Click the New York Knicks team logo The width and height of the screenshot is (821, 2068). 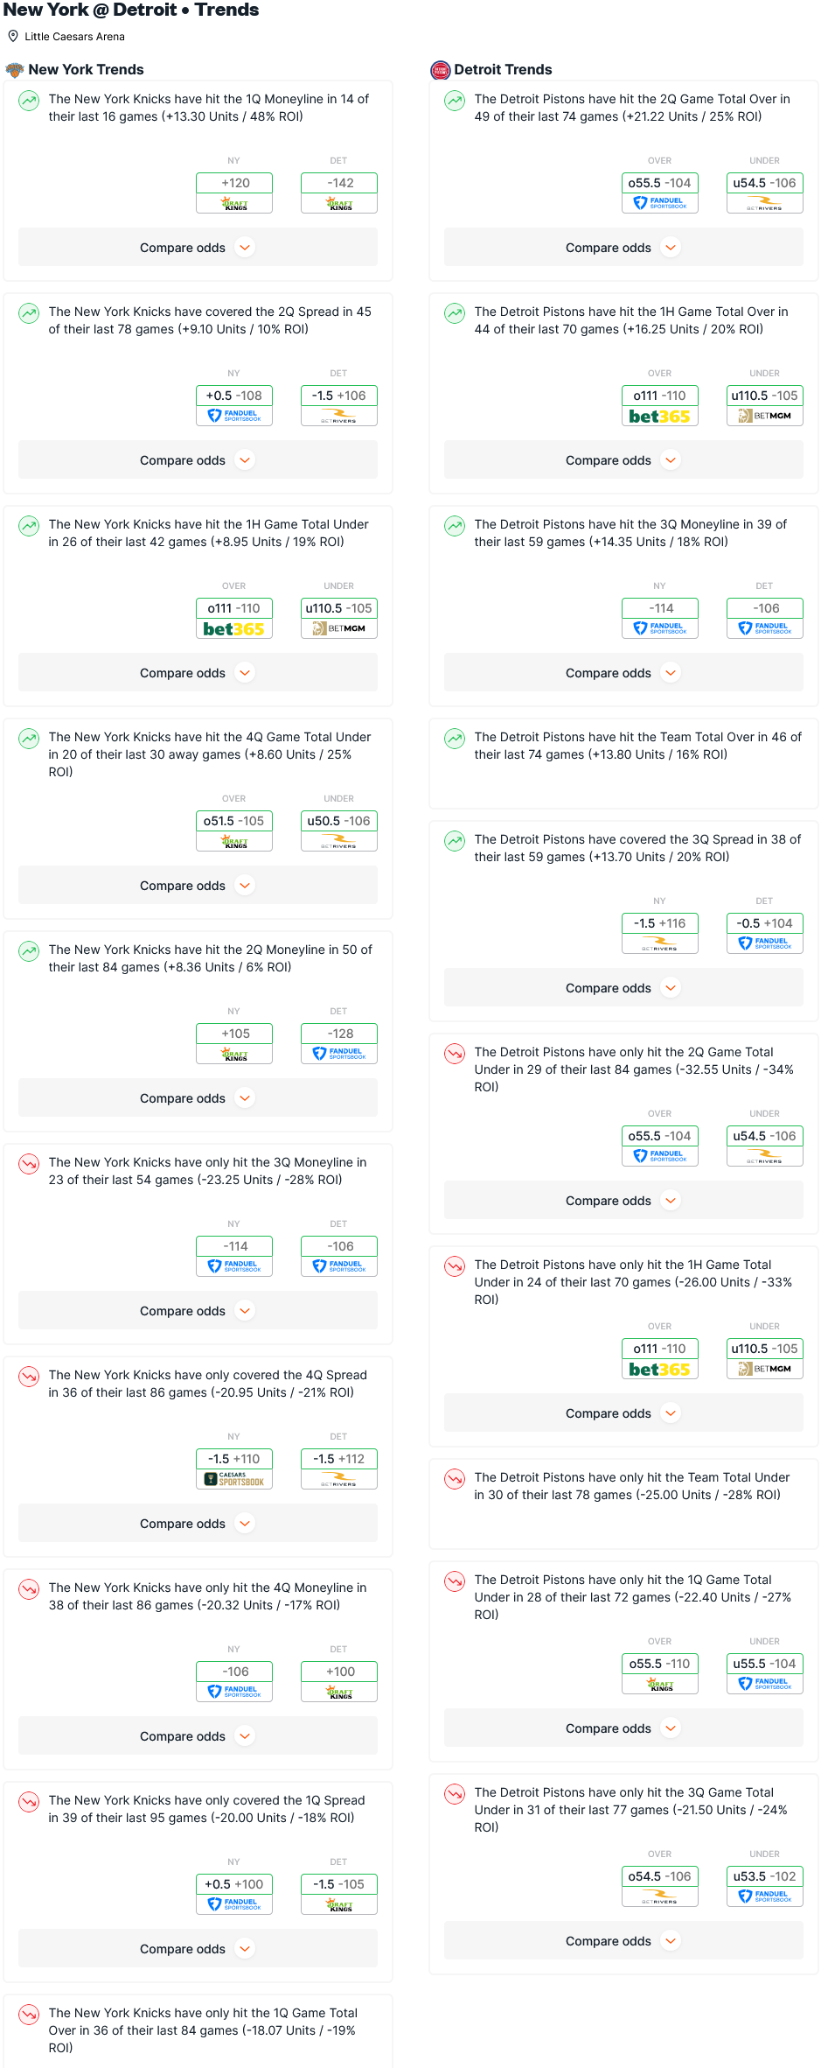pyautogui.click(x=14, y=70)
